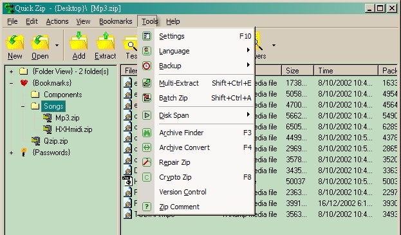Click the Backup clock icon
This screenshot has width=401, height=235.
tap(147, 66)
